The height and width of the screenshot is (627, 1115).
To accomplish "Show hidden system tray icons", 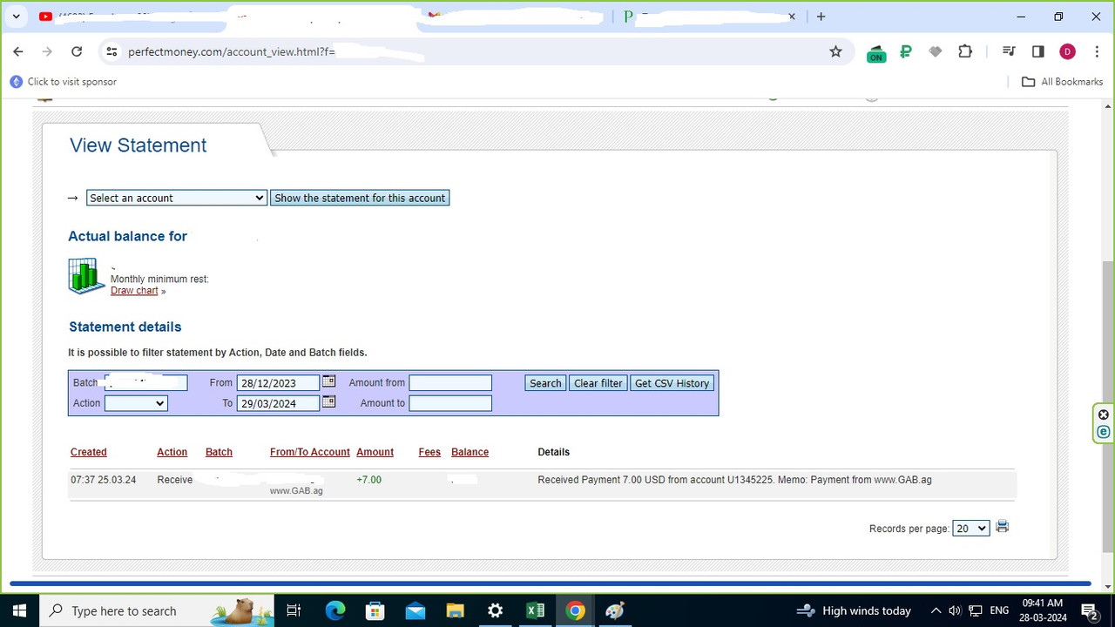I will coord(936,610).
